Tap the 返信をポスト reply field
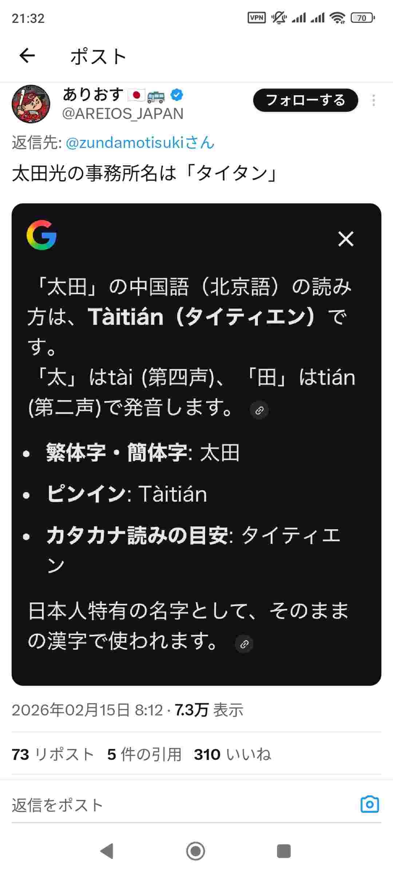Image resolution: width=393 pixels, height=874 pixels. click(x=146, y=805)
